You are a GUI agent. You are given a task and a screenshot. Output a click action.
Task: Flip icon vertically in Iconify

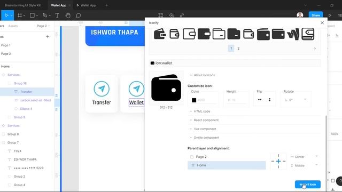point(269,100)
